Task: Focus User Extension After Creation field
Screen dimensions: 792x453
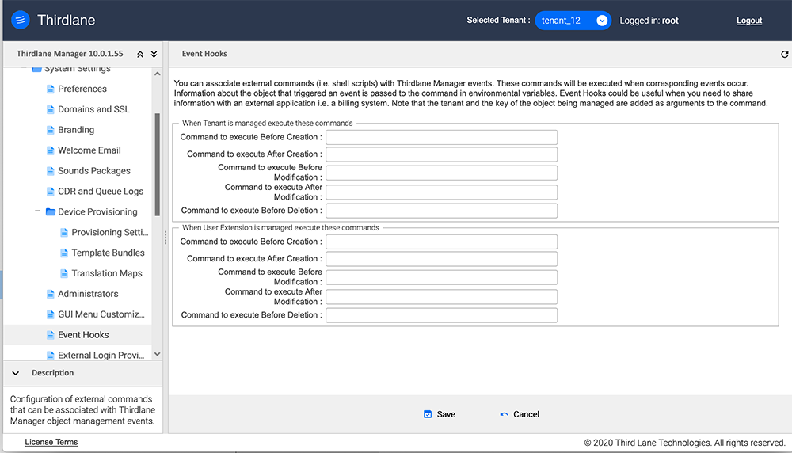Action: click(441, 258)
